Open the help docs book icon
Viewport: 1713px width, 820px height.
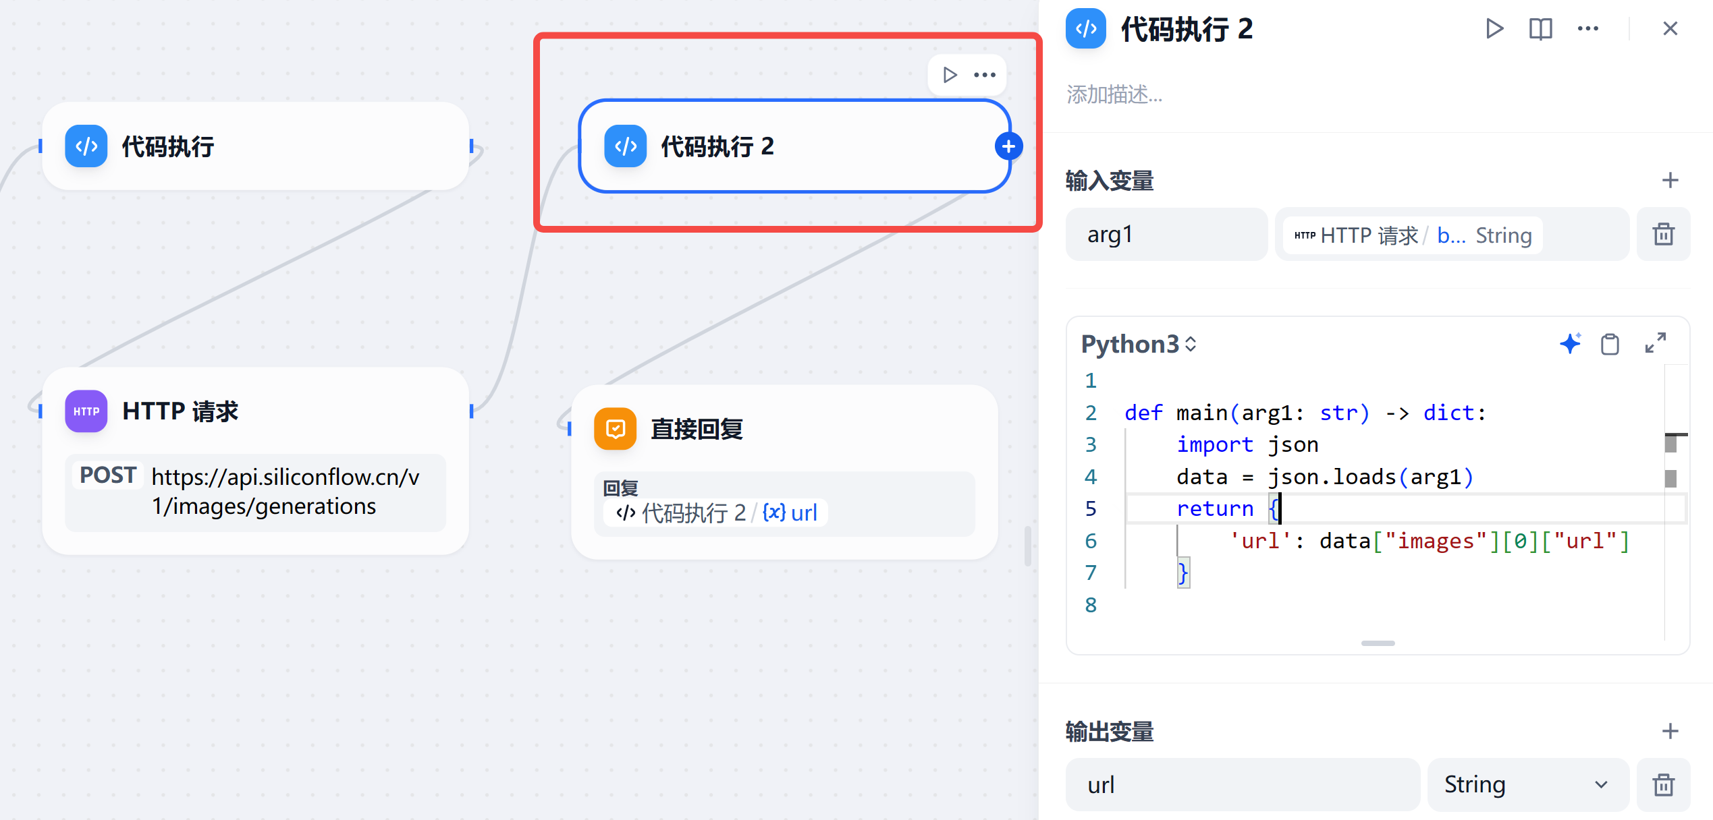click(1540, 29)
